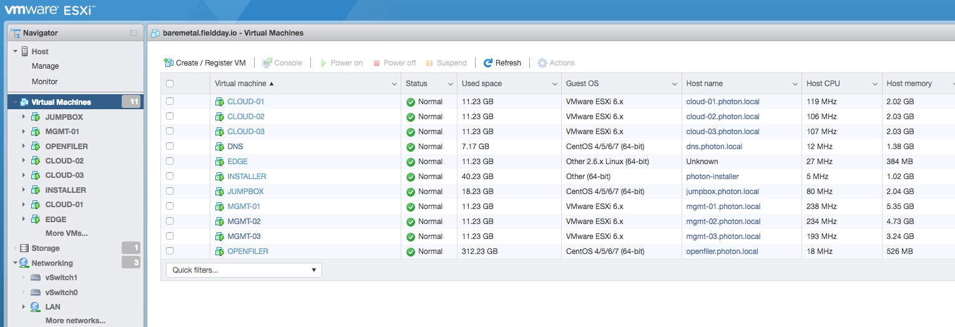
Task: Select Monitor under Host
Action: (x=45, y=81)
